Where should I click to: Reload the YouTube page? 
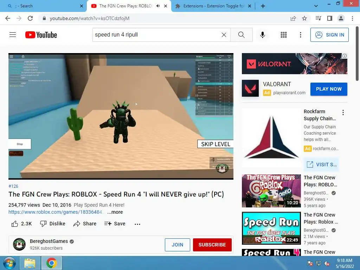tap(30, 18)
